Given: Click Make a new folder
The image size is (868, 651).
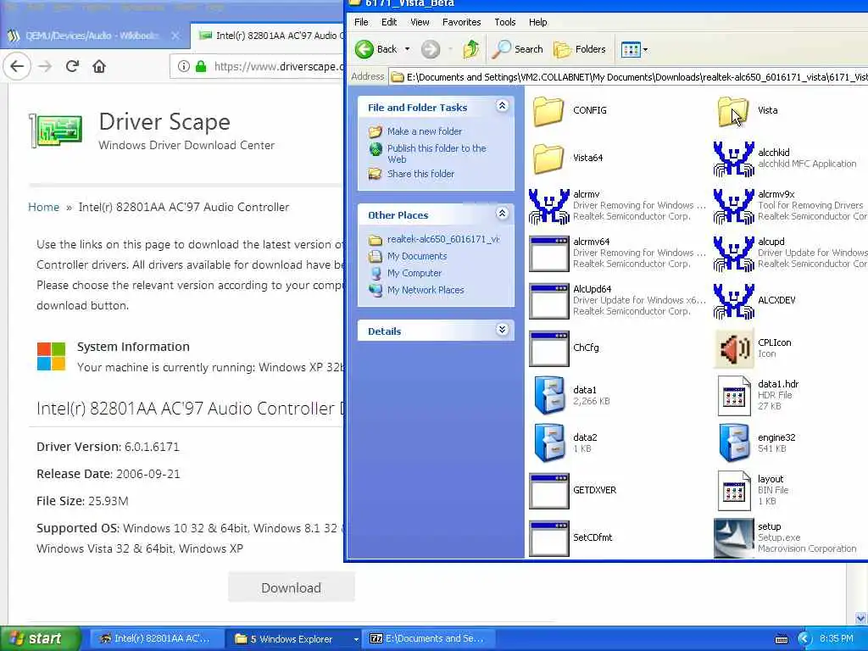Looking at the screenshot, I should tap(425, 131).
